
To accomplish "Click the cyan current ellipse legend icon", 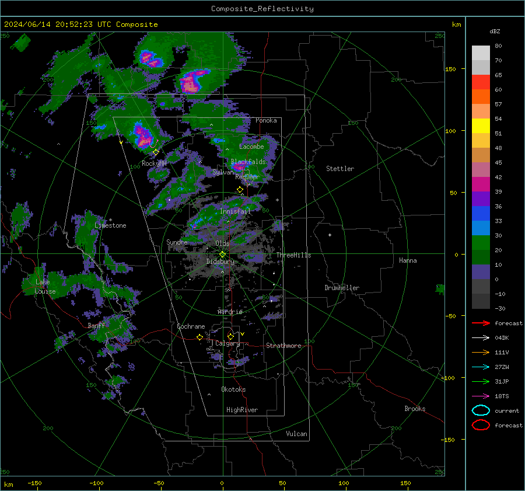I will point(481,410).
